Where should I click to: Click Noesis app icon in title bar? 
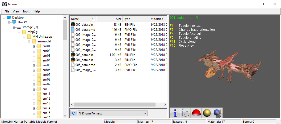tap(5, 4)
